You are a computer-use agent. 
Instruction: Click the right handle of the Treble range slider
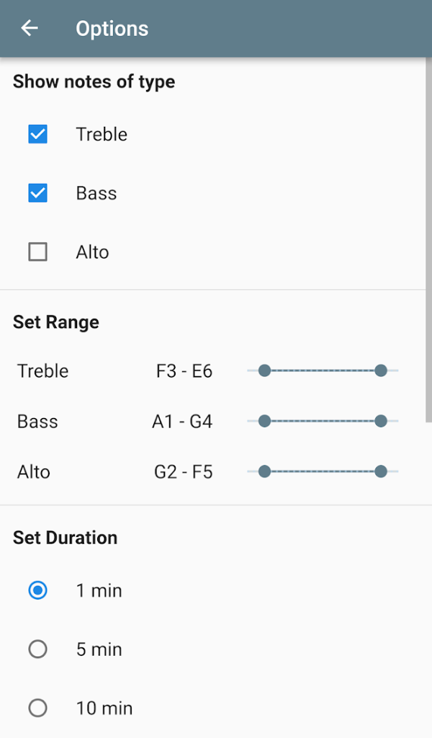pyautogui.click(x=381, y=370)
